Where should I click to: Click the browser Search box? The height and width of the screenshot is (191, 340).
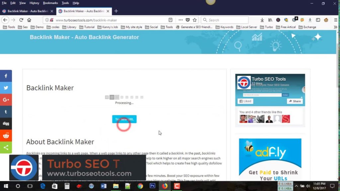coord(224,20)
